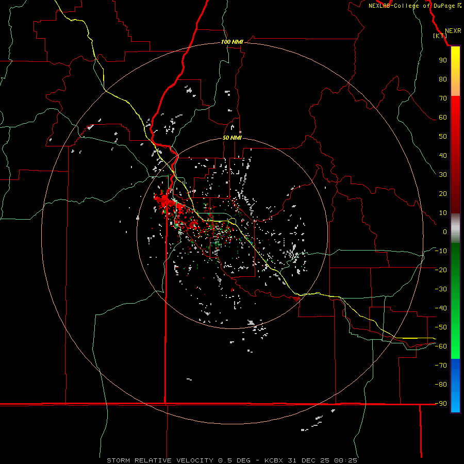Image resolution: width=464 pixels, height=464 pixels.
Task: Click the 50 NMI range ring label
Action: [232, 138]
